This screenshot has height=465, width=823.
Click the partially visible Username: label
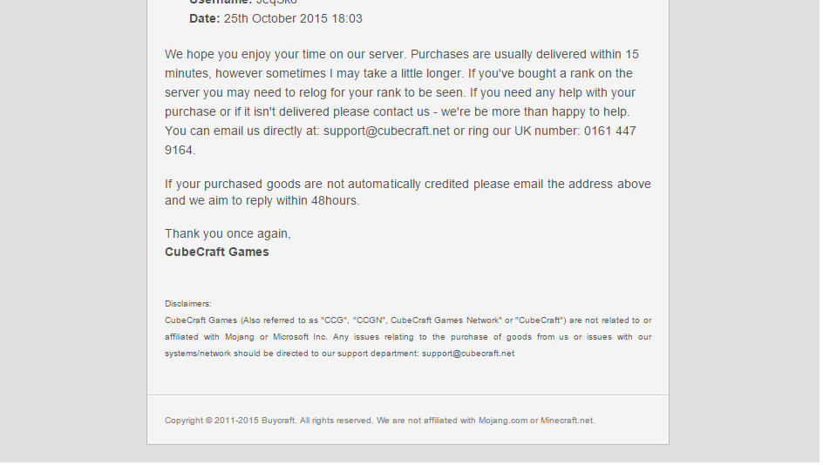pos(221,2)
